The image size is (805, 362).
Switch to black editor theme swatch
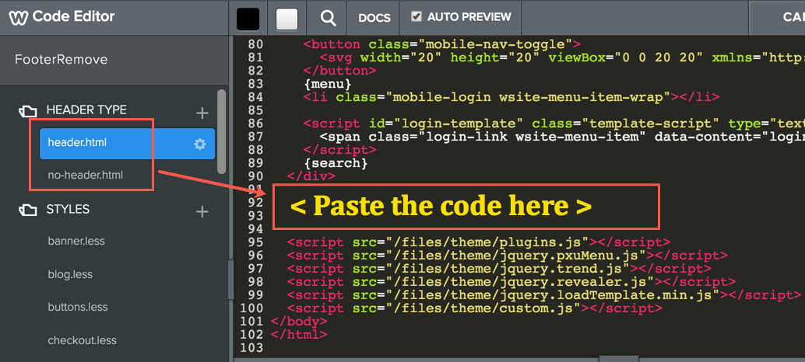click(x=248, y=19)
